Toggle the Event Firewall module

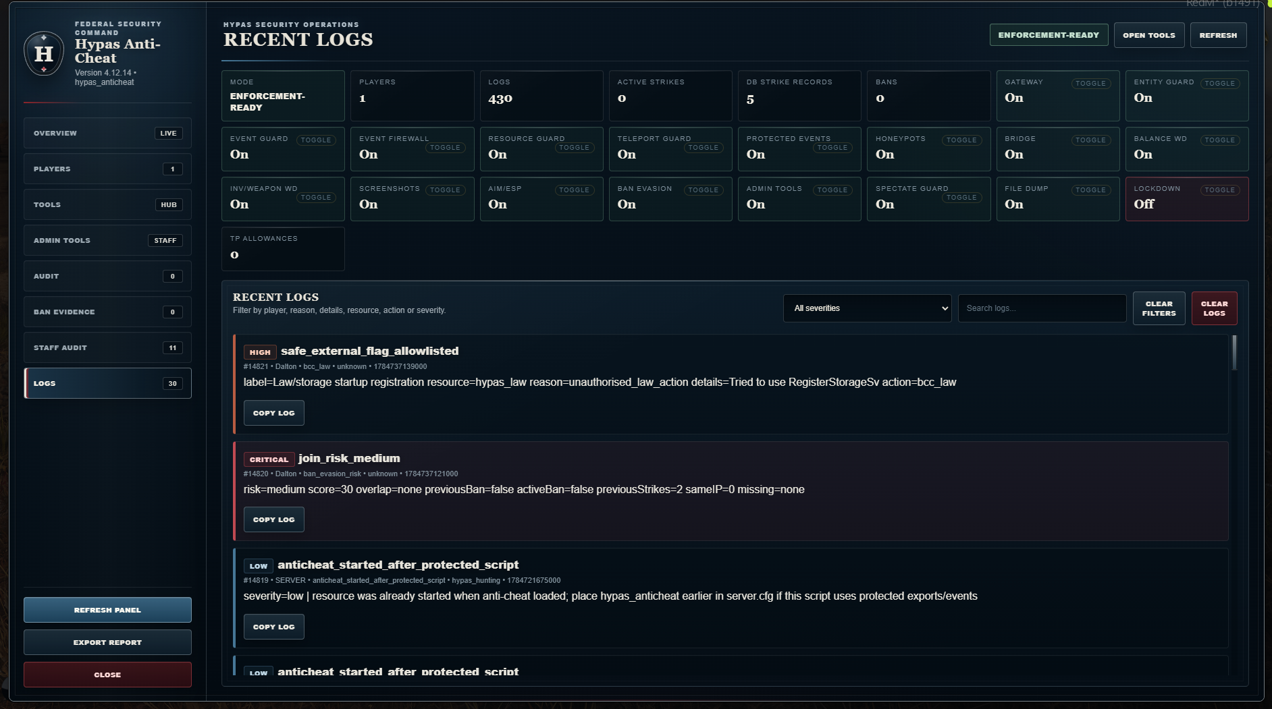click(x=445, y=148)
